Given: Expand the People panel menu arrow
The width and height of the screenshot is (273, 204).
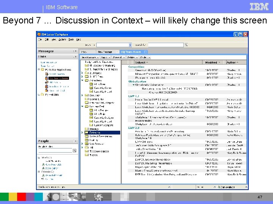Looking at the screenshot, I should point(75,141).
